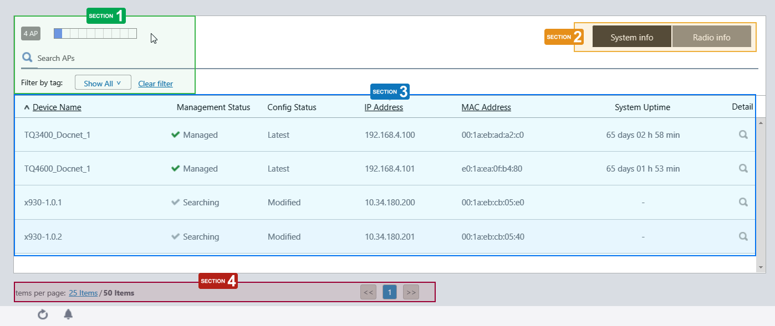Click the refresh icon at bottom
The image size is (775, 326).
pyautogui.click(x=43, y=315)
